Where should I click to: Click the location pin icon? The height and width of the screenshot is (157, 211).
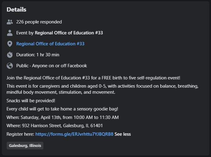pos(10,44)
